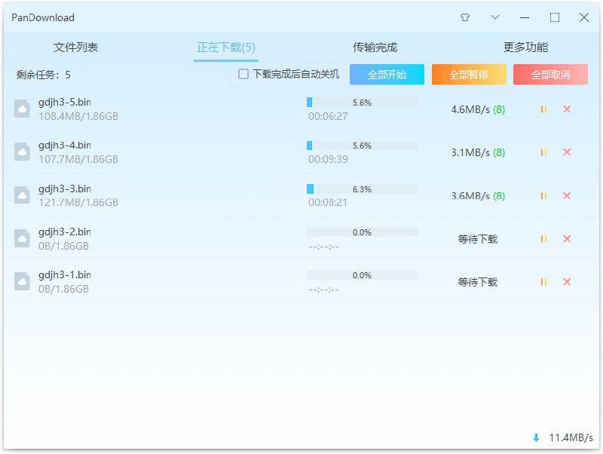Close the PanDownload window

pos(583,17)
